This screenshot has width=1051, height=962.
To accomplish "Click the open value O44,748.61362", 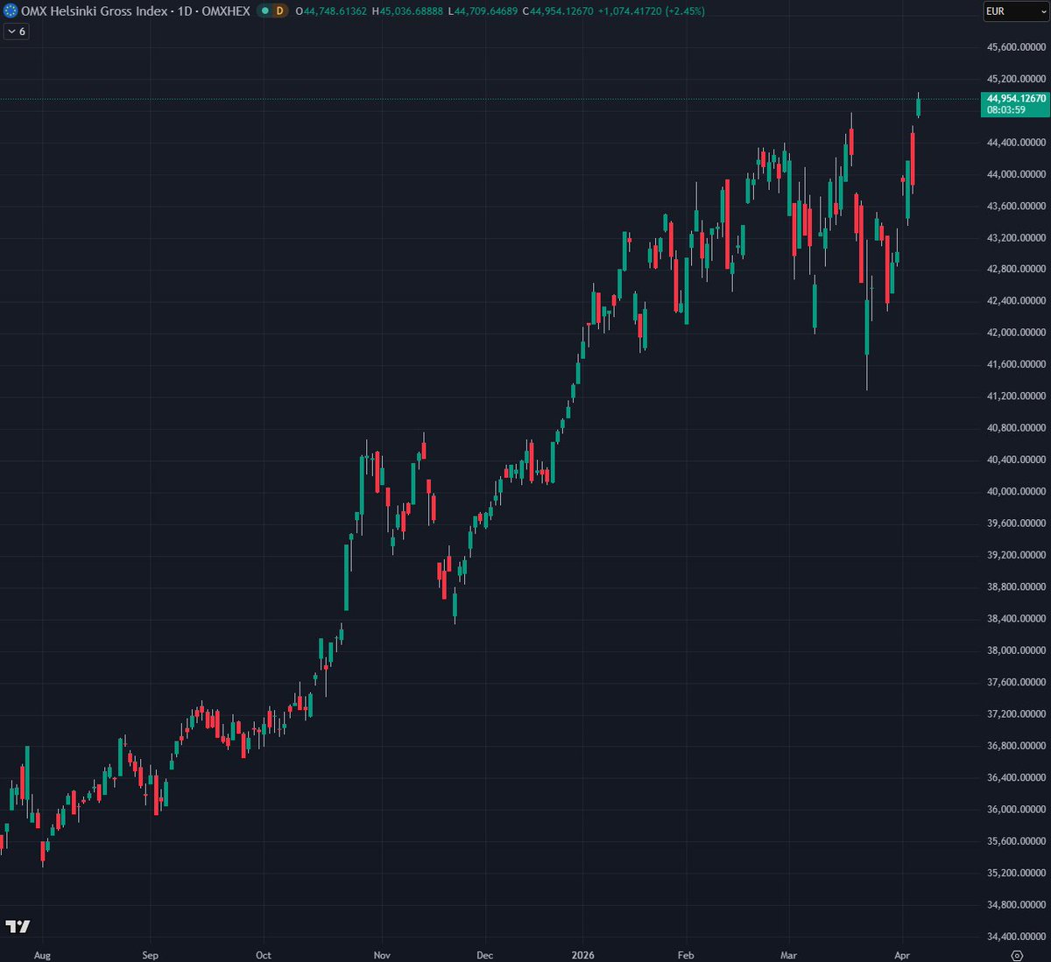I will coord(331,11).
